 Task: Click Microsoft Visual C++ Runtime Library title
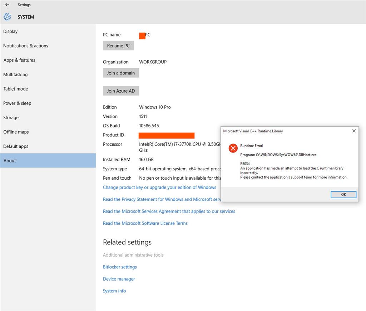pyautogui.click(x=253, y=131)
